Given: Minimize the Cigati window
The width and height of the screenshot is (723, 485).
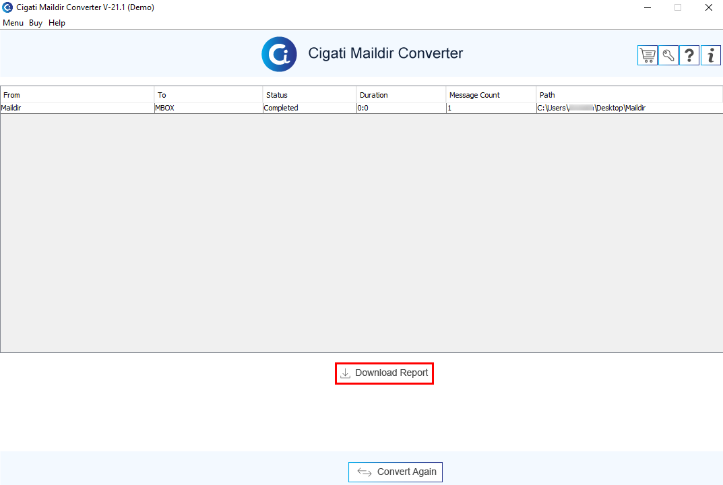Looking at the screenshot, I should pyautogui.click(x=648, y=7).
